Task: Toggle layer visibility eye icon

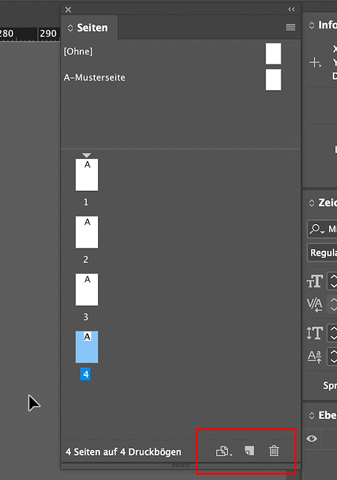Action: pyautogui.click(x=312, y=439)
